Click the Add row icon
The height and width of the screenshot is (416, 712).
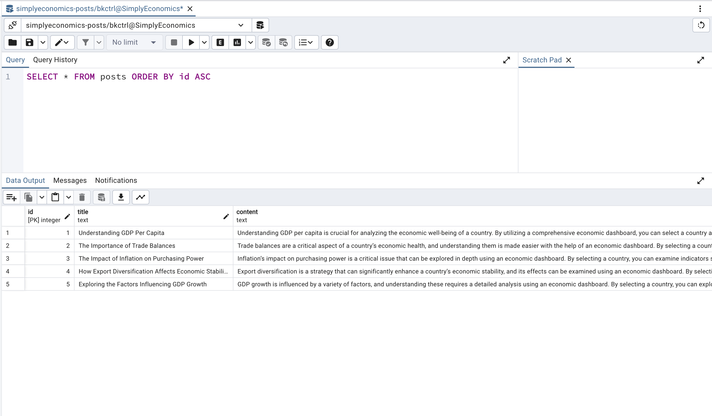click(11, 197)
